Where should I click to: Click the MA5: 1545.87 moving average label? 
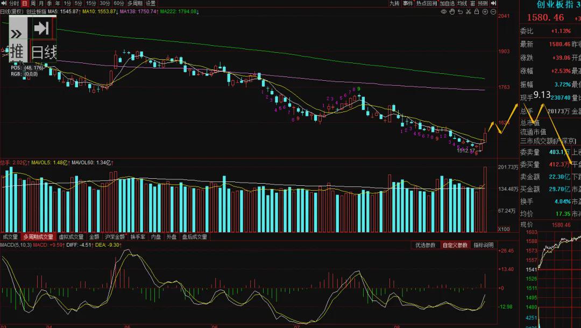(x=65, y=11)
